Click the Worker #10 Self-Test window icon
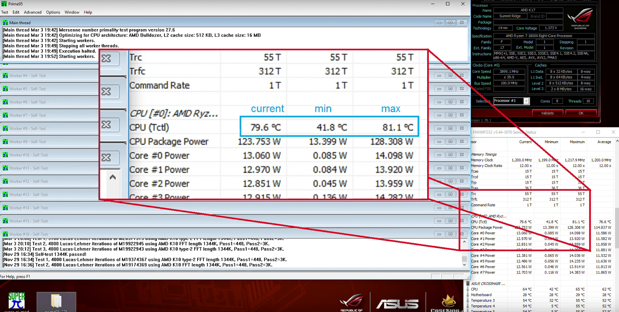Screen dimensions: 619x312 point(5,155)
